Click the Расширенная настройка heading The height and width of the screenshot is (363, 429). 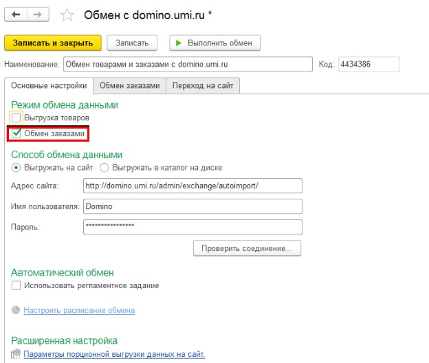(64, 340)
